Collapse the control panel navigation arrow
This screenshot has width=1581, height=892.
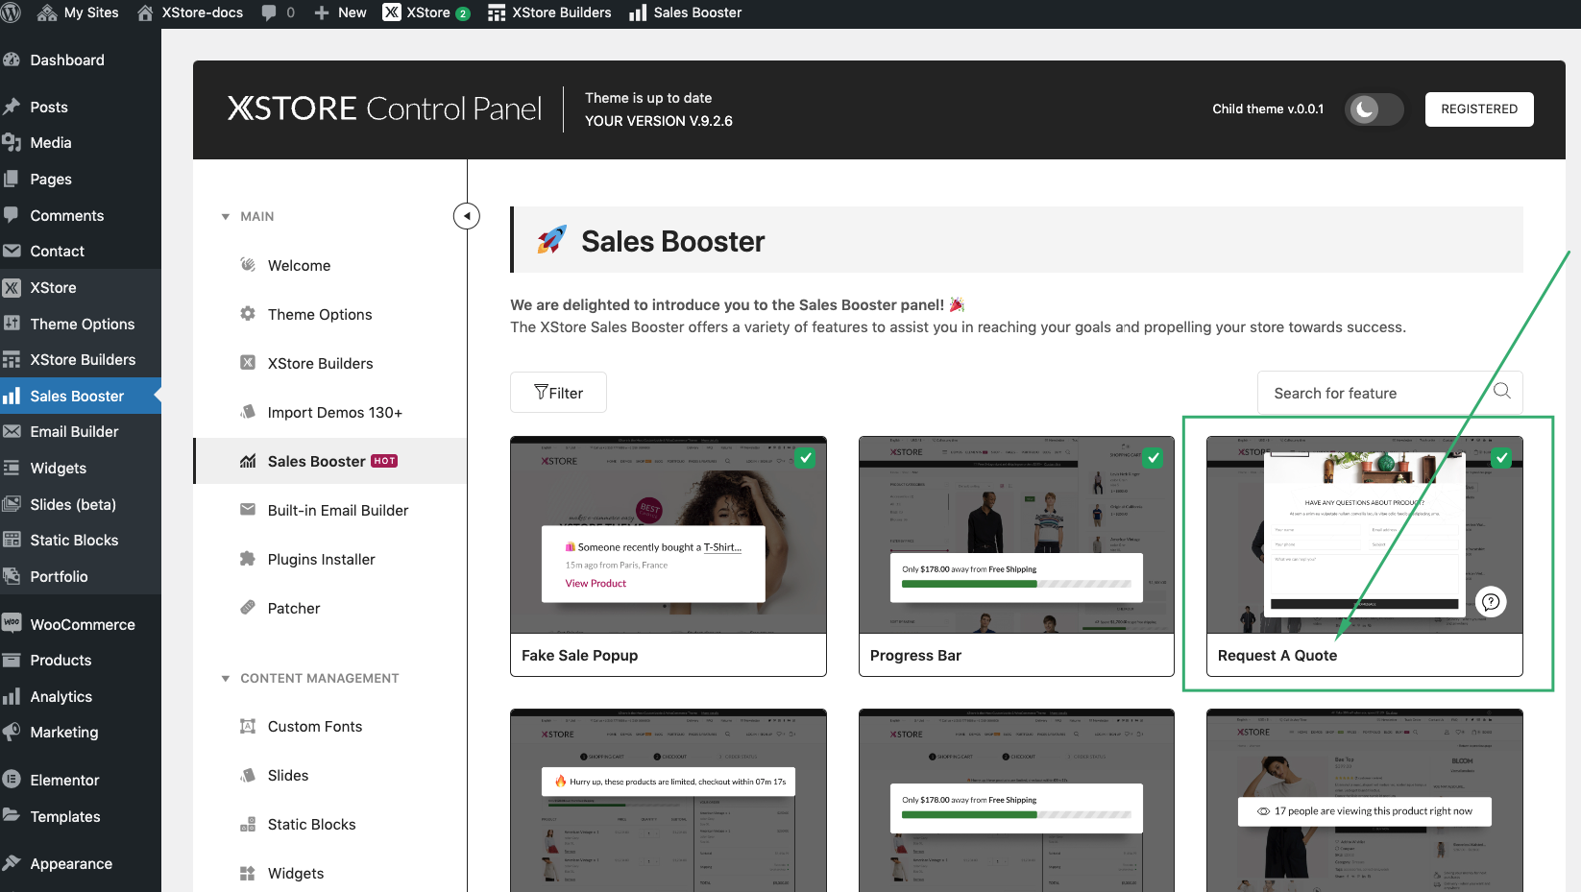[467, 216]
